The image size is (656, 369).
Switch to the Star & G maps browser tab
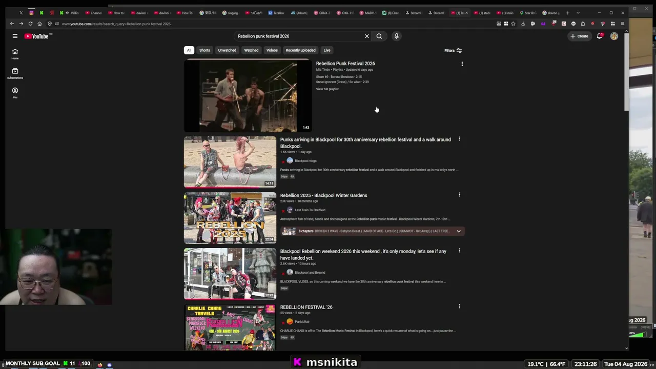528,13
